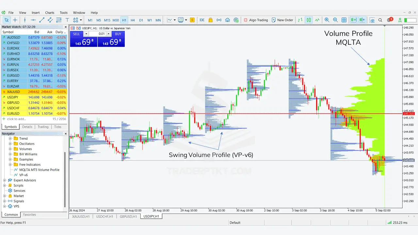
Task: Switch chart to line chart
Action: [317, 20]
